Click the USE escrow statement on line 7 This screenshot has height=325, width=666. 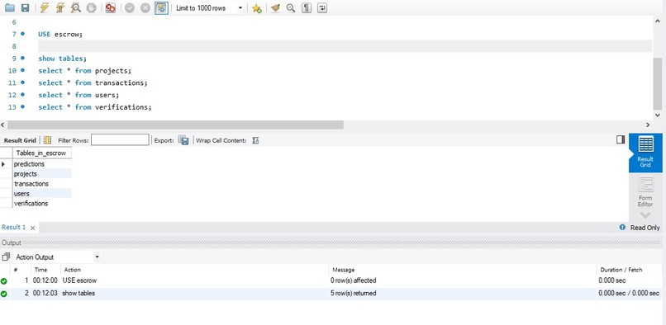[x=59, y=34]
